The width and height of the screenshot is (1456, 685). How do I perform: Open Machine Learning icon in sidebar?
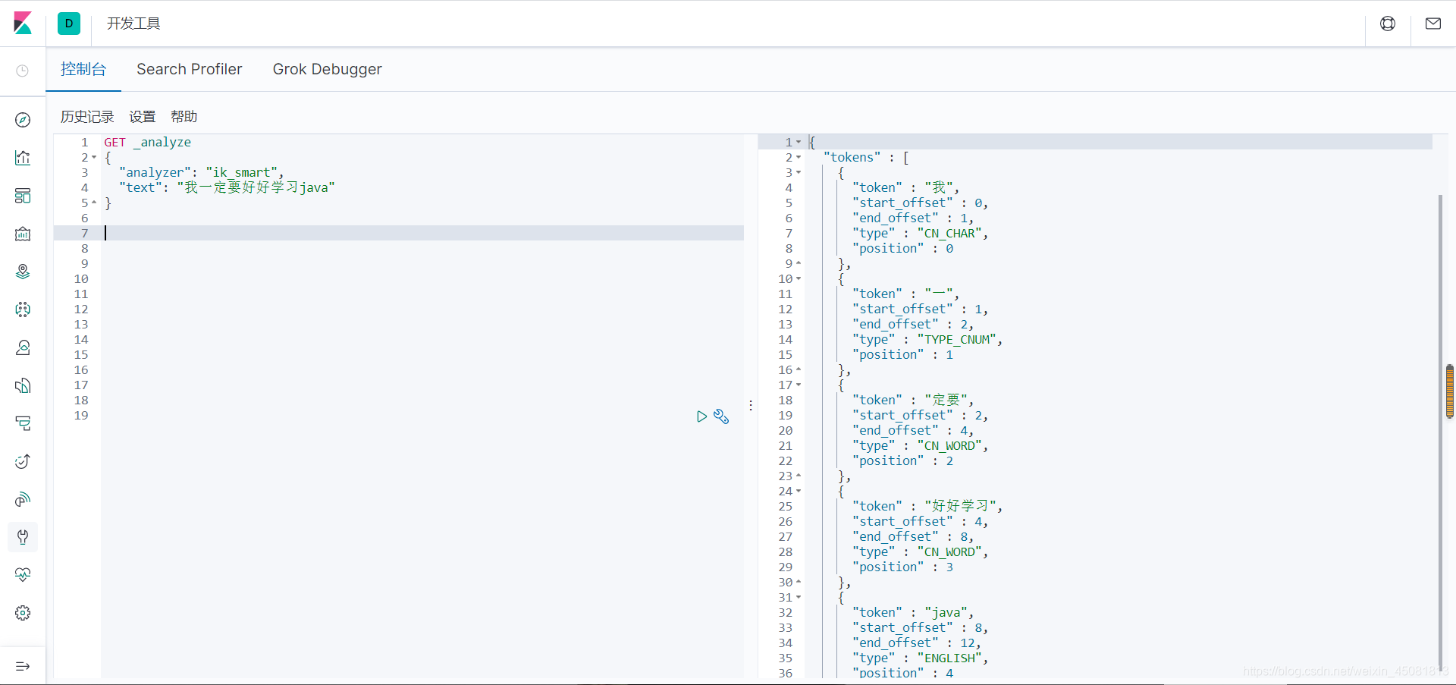(x=23, y=310)
